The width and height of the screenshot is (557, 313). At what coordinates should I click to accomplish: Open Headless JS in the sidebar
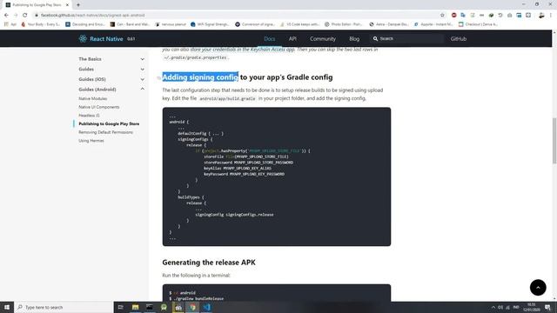click(x=89, y=116)
